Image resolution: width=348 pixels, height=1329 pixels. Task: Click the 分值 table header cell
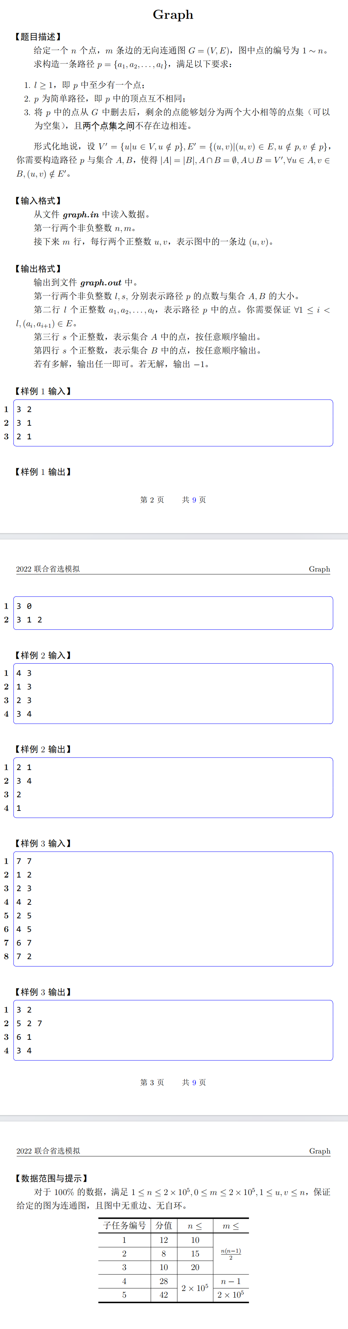[x=164, y=1225]
